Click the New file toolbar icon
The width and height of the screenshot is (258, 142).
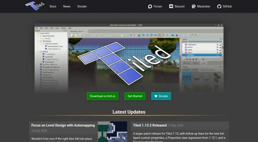coord(72,35)
